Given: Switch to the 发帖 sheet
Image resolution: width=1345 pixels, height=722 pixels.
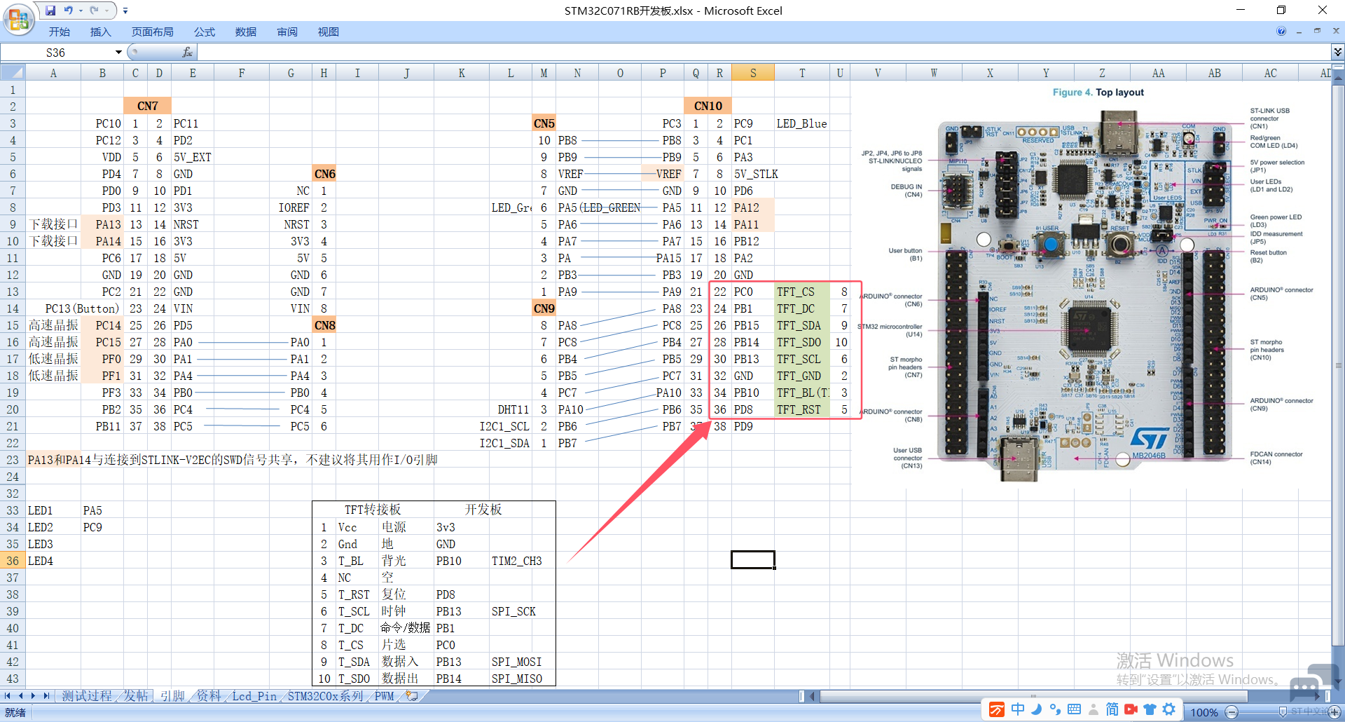Looking at the screenshot, I should (136, 695).
